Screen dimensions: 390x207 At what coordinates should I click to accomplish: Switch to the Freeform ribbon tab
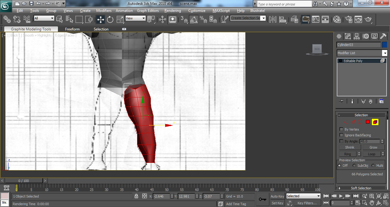tap(72, 29)
